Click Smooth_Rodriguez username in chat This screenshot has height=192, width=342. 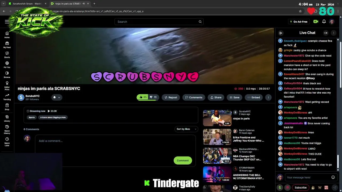[x=295, y=41]
